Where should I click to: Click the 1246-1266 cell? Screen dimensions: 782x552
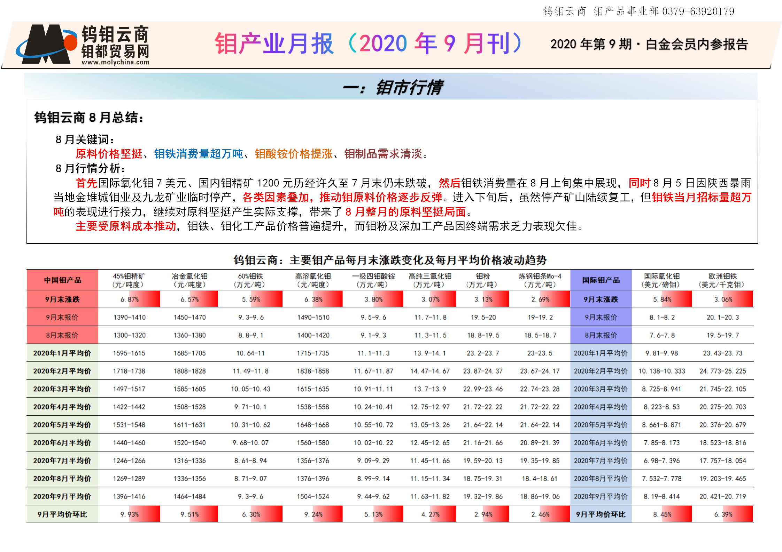click(x=129, y=461)
